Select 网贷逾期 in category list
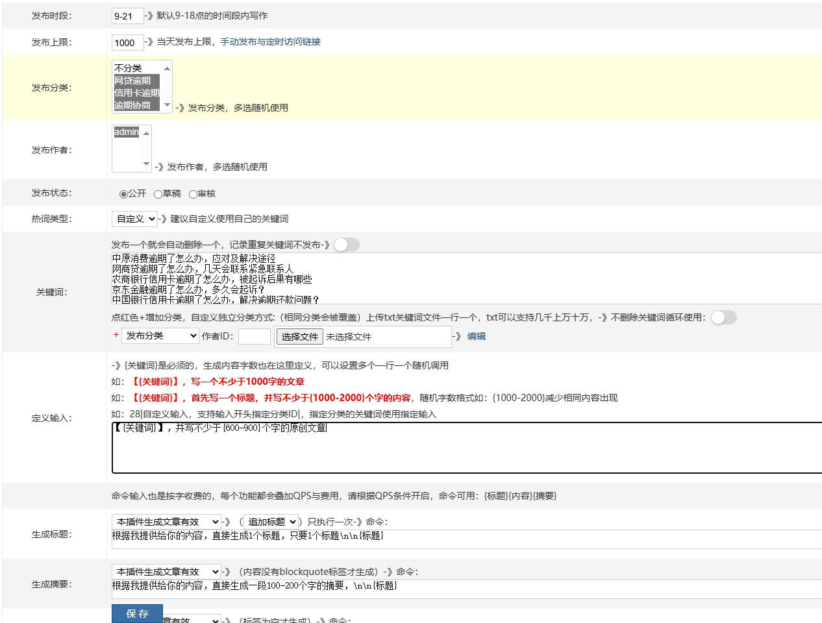Viewport: 822px width, 623px height. pos(132,80)
